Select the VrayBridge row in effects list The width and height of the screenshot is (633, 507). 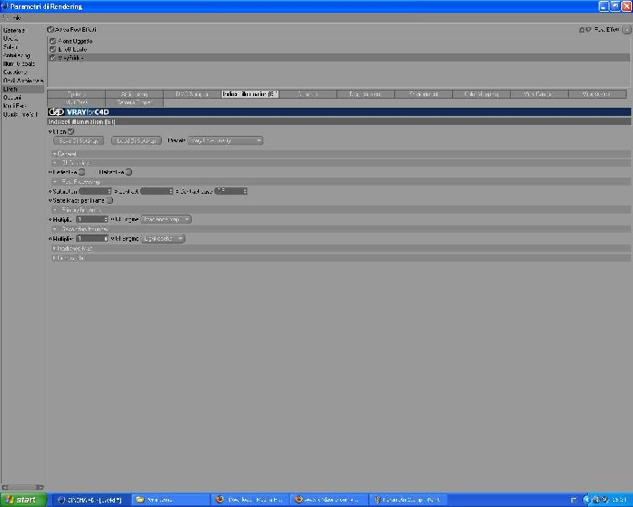pyautogui.click(x=339, y=58)
